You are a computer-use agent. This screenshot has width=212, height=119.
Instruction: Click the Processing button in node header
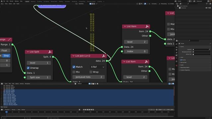point(163,4)
